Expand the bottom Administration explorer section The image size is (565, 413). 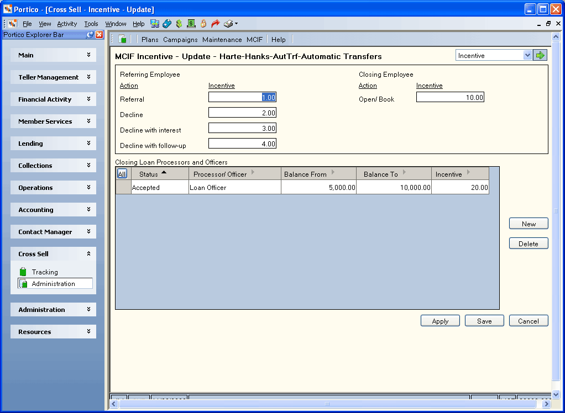pyautogui.click(x=53, y=309)
